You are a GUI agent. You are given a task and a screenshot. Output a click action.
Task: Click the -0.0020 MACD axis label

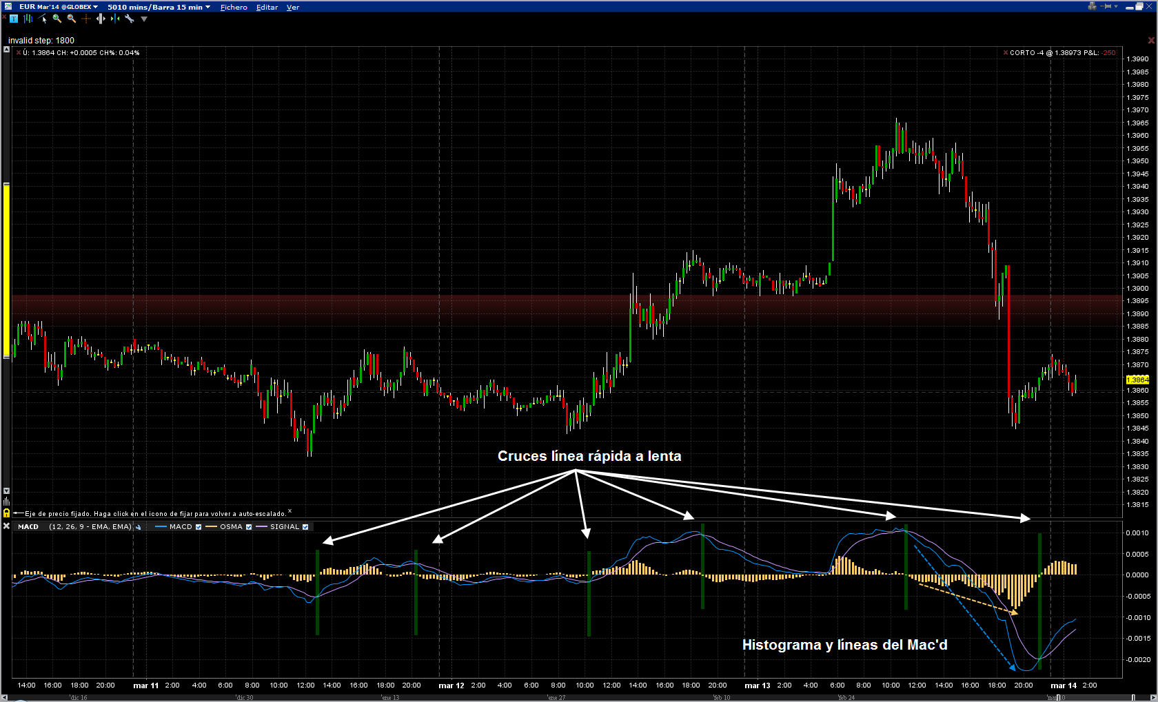click(x=1137, y=660)
